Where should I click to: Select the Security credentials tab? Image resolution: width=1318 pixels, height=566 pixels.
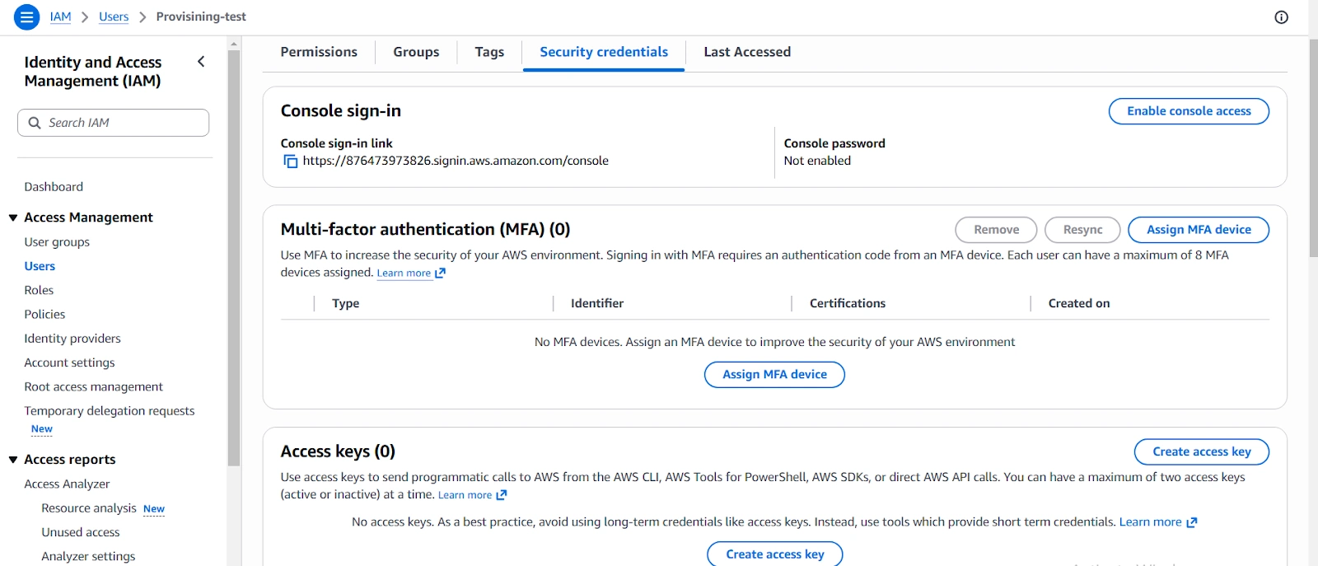(x=604, y=52)
